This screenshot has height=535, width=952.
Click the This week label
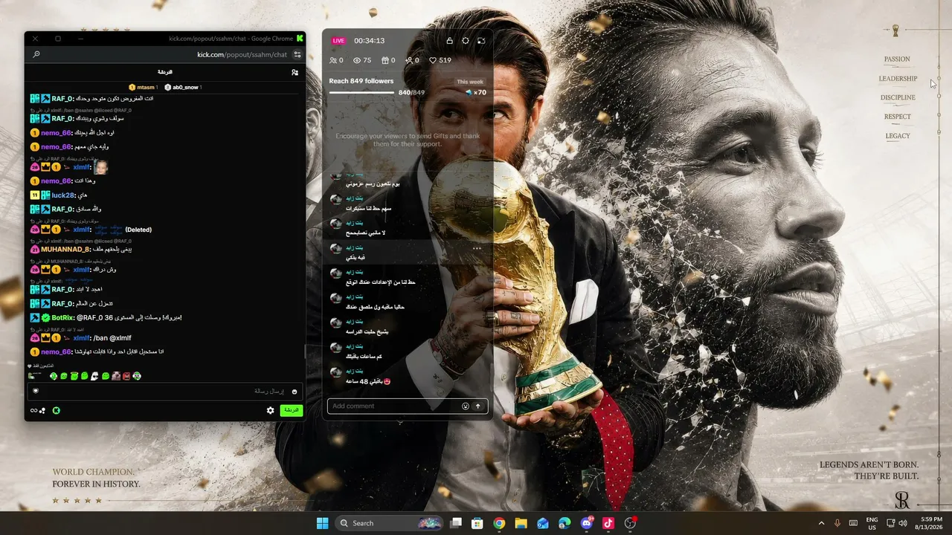click(x=470, y=82)
